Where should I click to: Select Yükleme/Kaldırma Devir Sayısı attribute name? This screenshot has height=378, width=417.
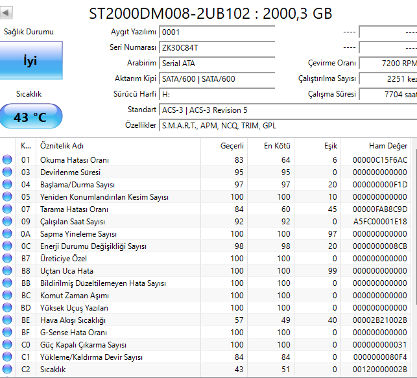coord(91,357)
